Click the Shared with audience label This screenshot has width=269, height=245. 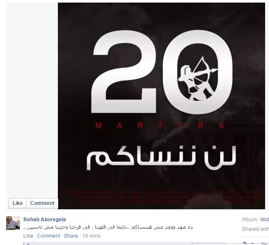pyautogui.click(x=255, y=229)
